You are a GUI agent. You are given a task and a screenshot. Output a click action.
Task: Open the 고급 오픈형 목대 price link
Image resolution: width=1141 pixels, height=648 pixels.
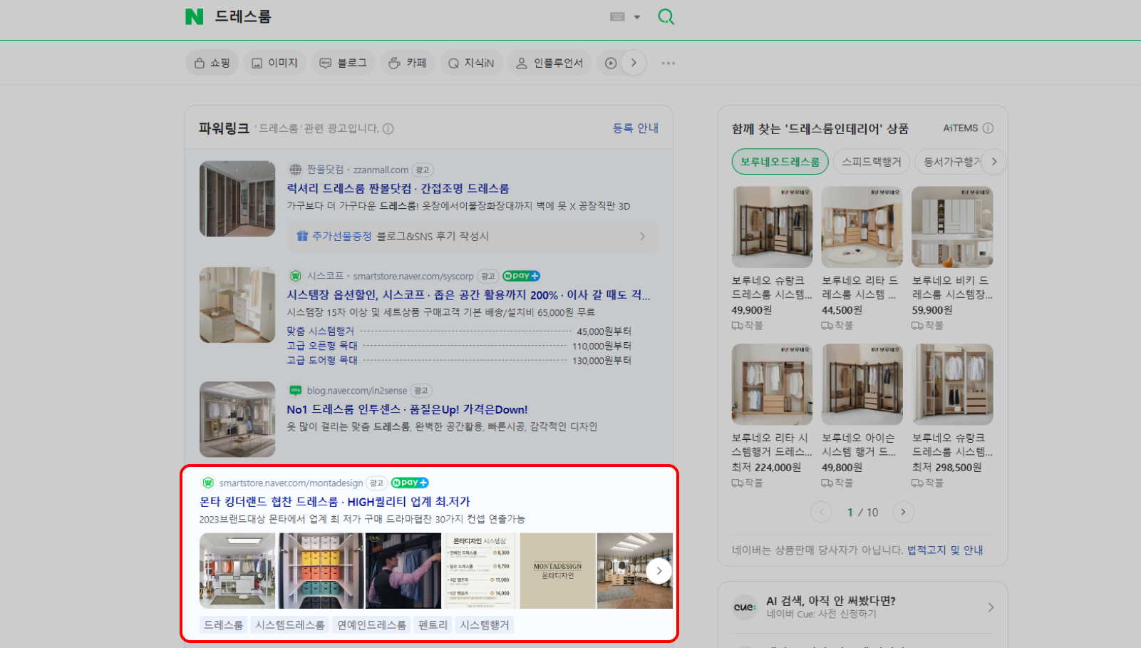pos(322,346)
